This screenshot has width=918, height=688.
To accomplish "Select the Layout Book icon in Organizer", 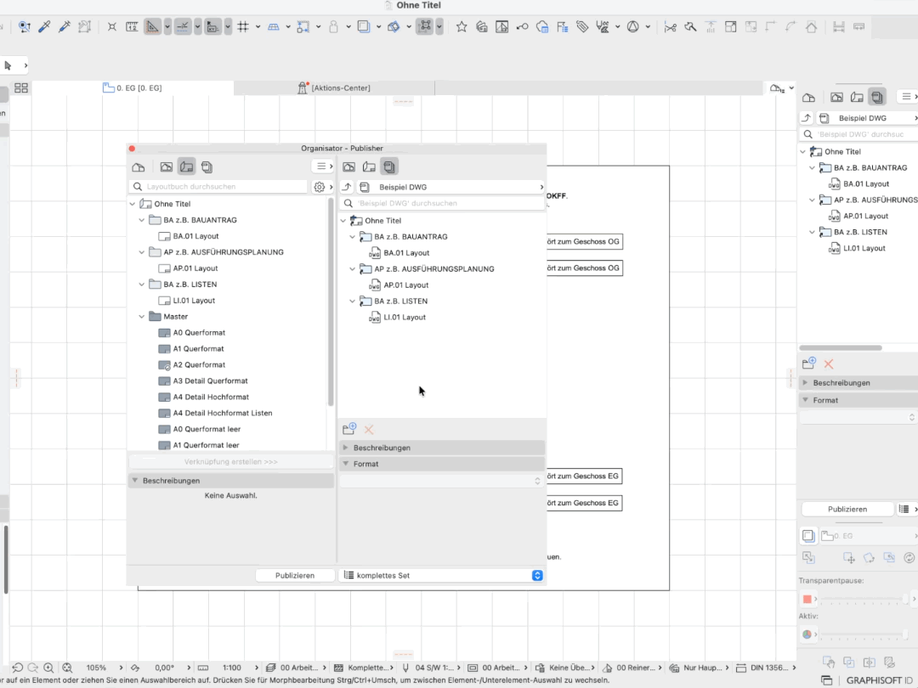I will point(187,166).
